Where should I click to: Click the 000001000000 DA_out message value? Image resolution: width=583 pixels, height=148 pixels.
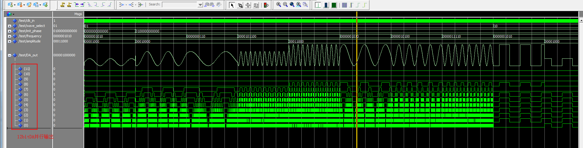pyautogui.click(x=64, y=55)
